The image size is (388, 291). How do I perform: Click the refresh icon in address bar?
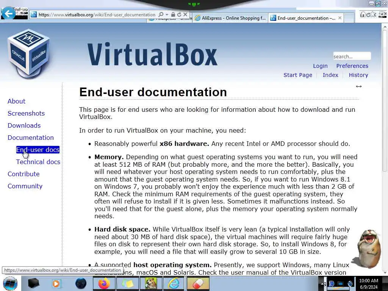pos(179,15)
